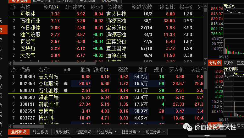
Task: Select the 区块链 sector row
Action: (x=106, y=48)
